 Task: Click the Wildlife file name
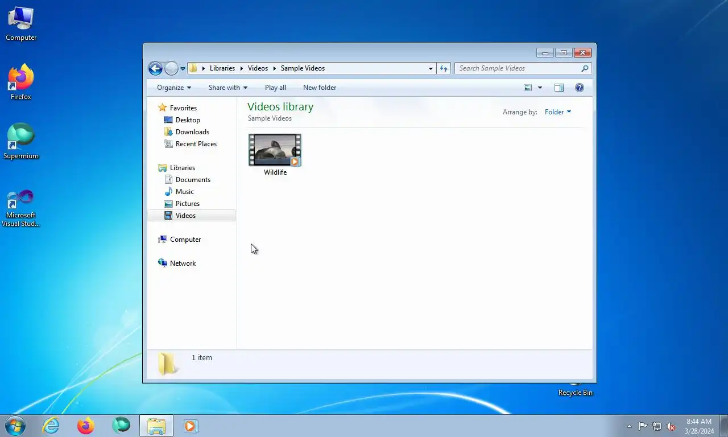275,172
